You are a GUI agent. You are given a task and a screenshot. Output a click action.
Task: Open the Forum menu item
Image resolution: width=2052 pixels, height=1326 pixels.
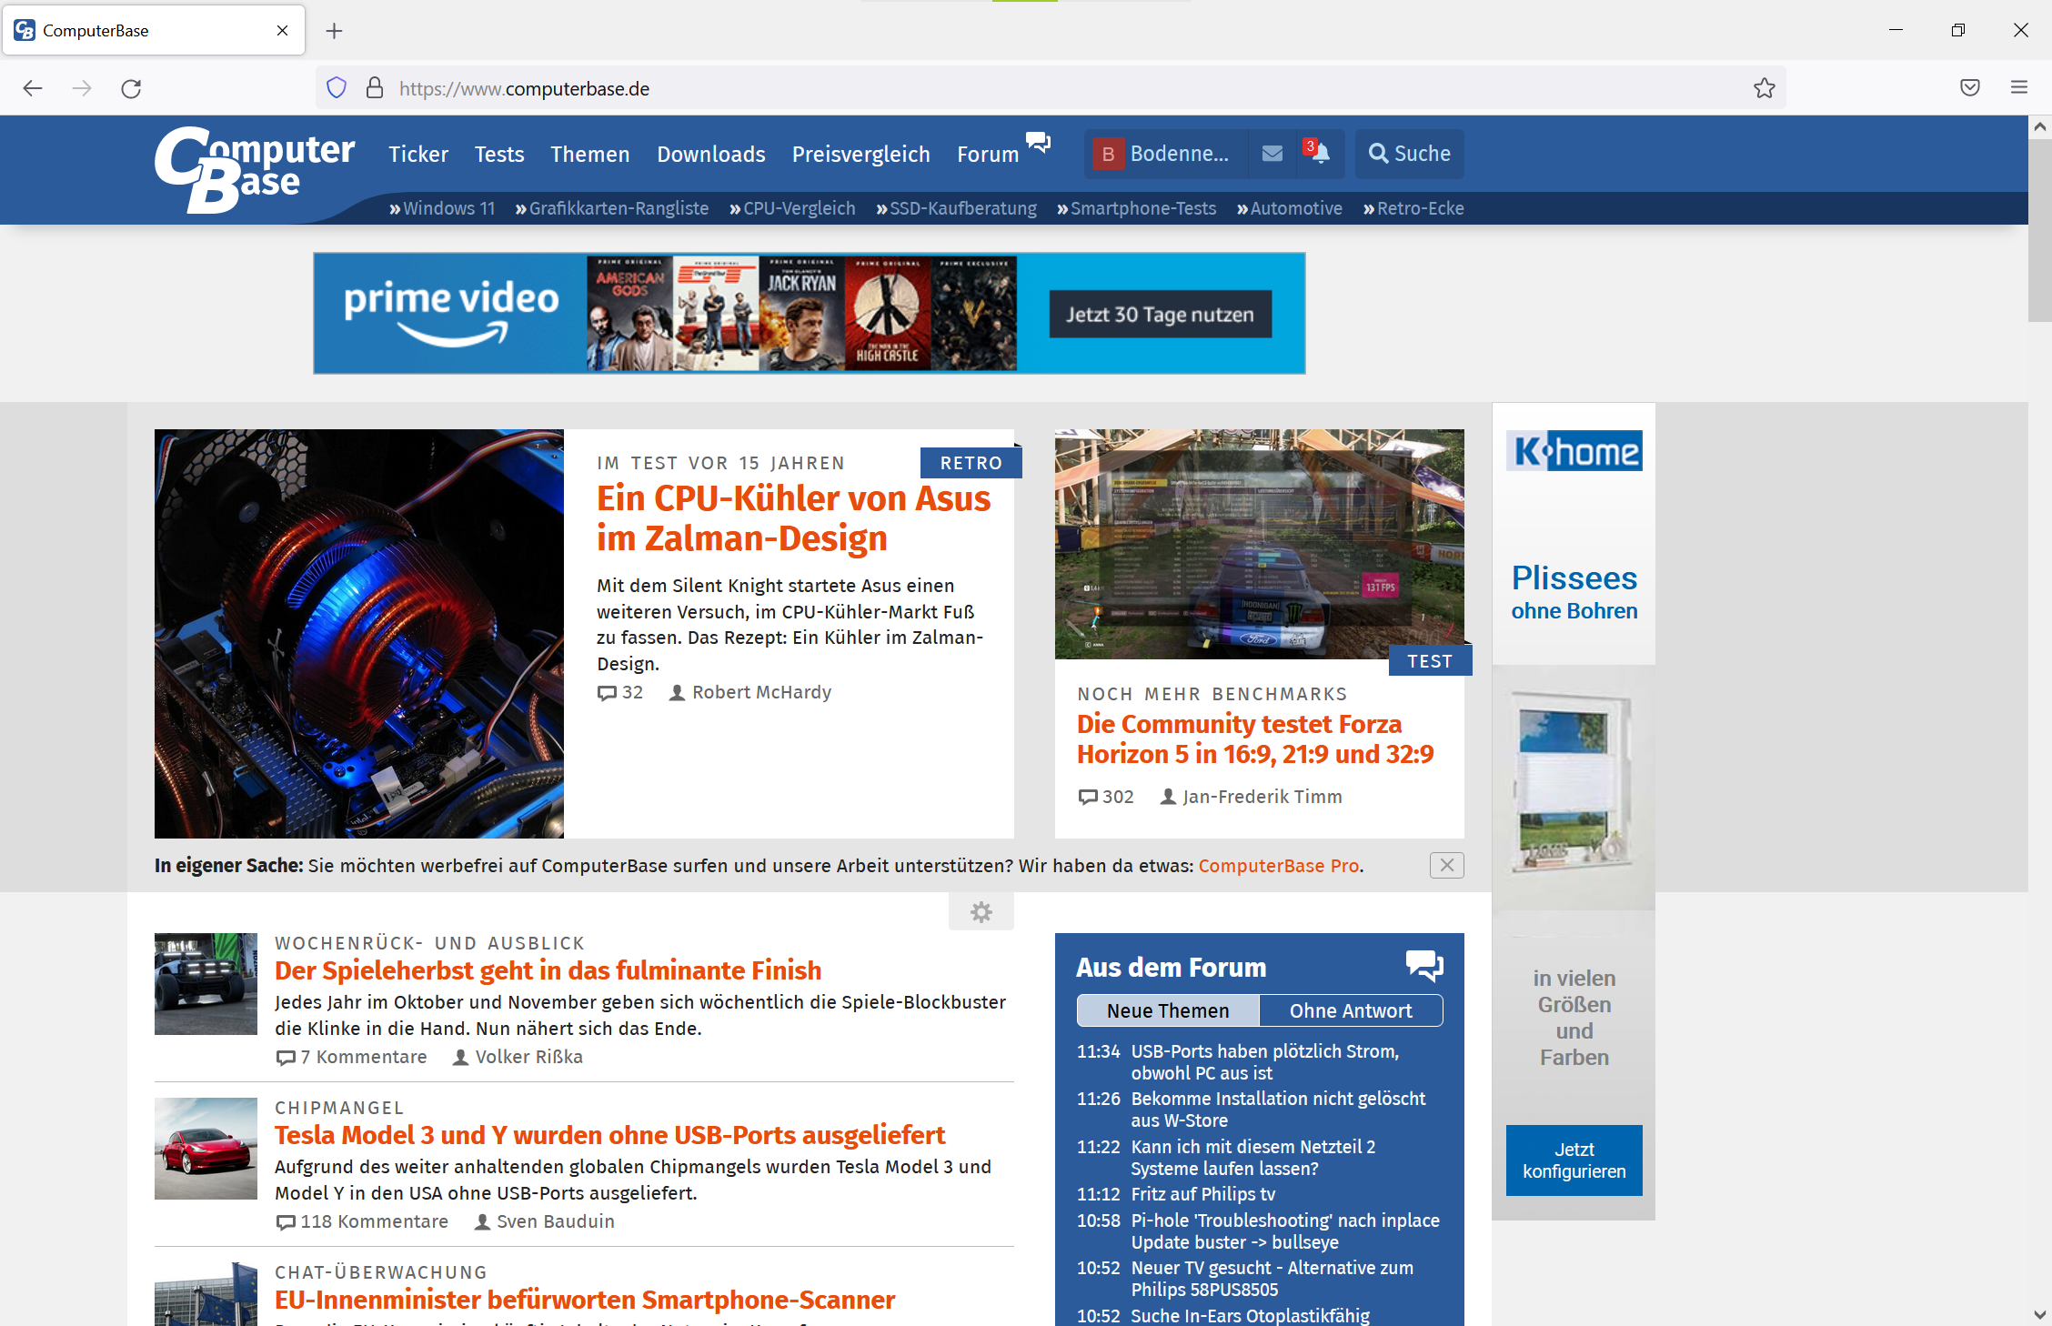click(987, 154)
